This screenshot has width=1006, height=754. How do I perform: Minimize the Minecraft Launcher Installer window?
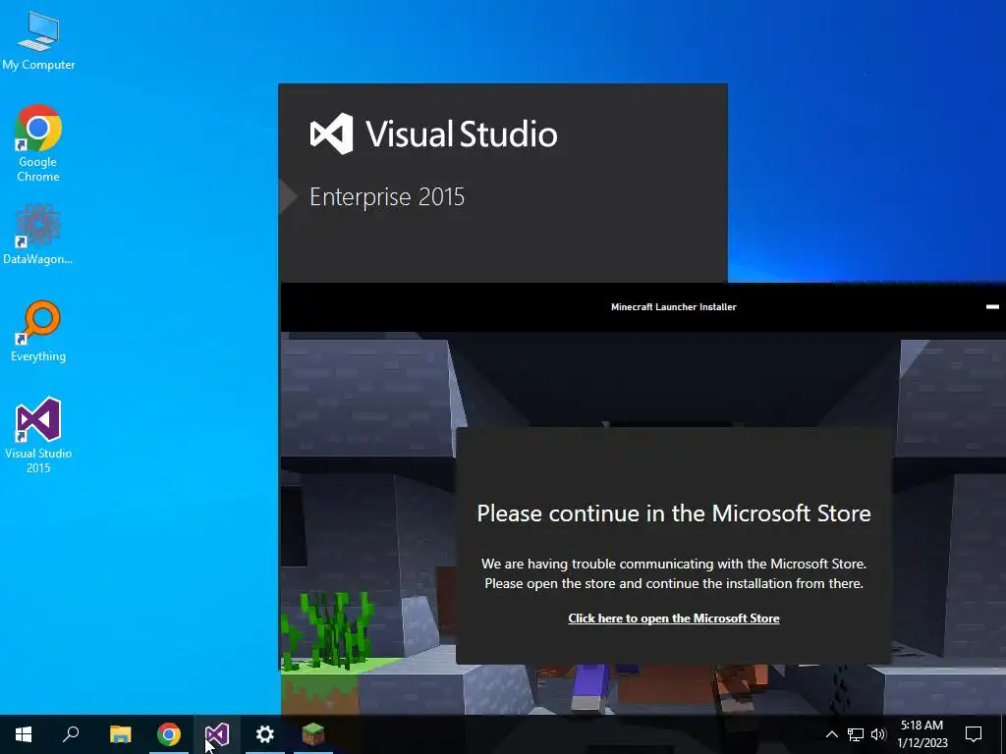[x=992, y=307]
